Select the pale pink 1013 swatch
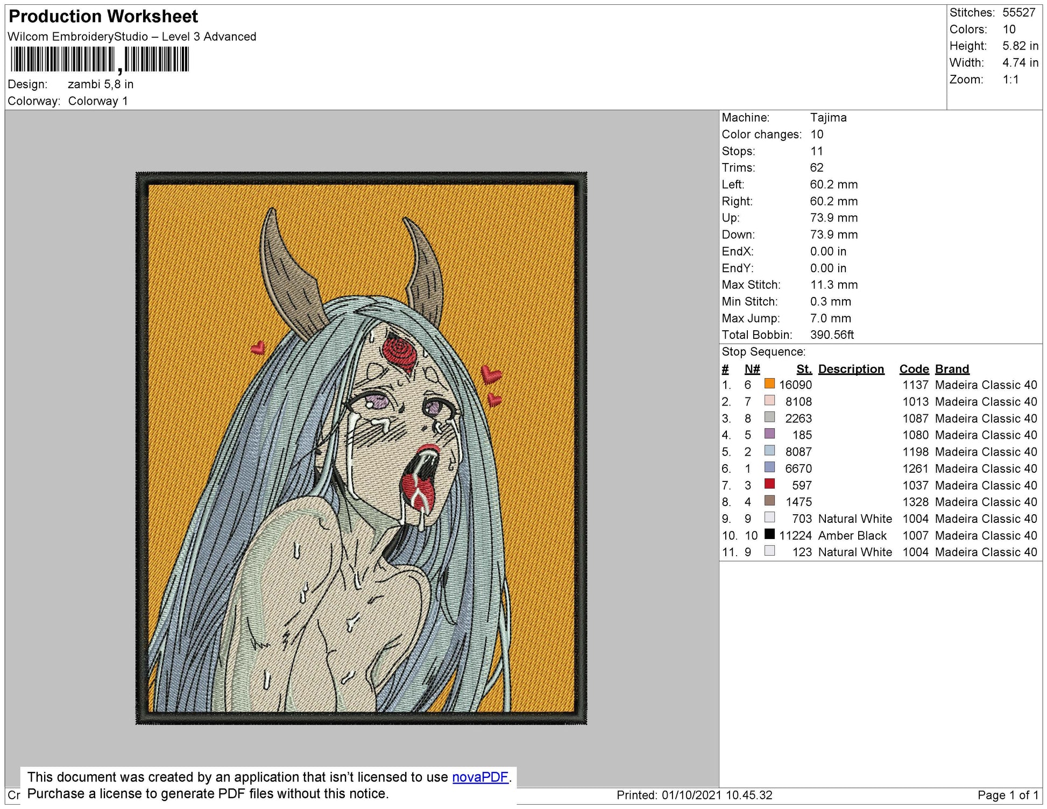This screenshot has width=1047, height=809. pyautogui.click(x=769, y=401)
